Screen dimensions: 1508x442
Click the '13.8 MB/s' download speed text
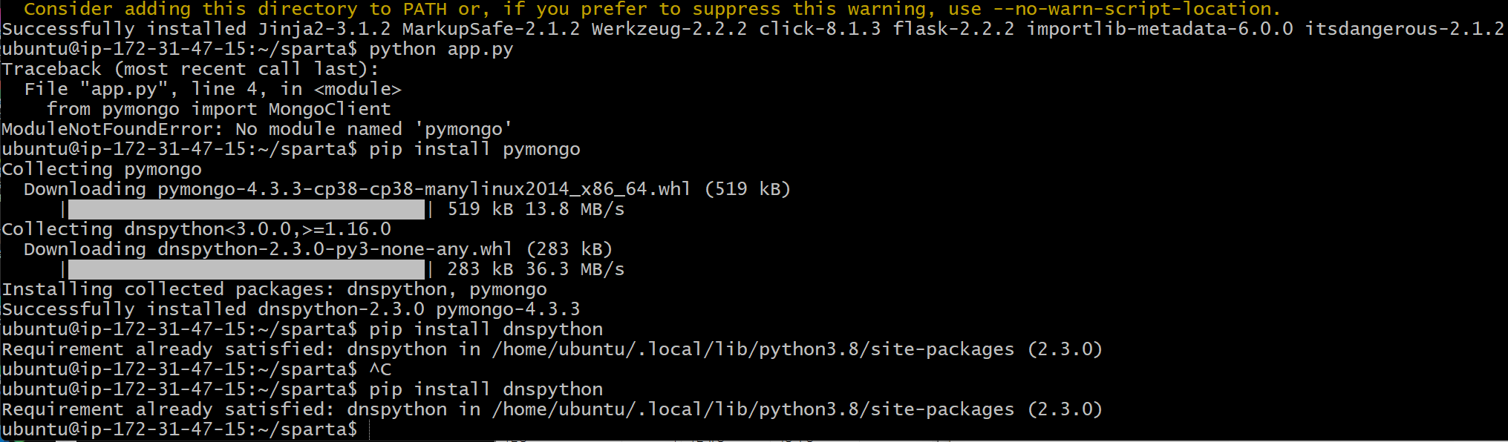pos(575,209)
